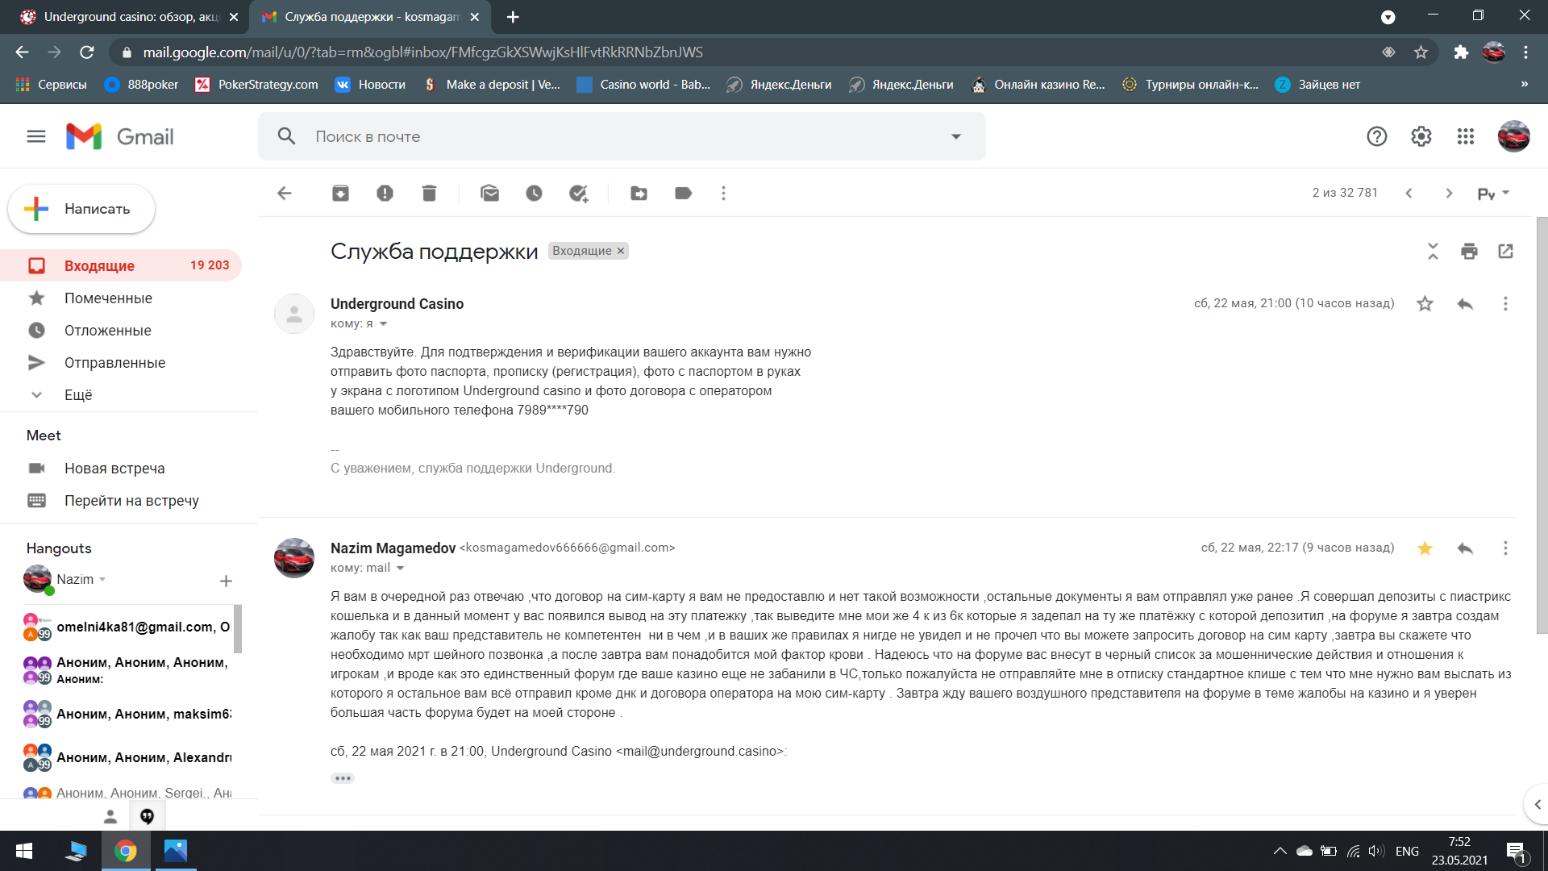Image resolution: width=1548 pixels, height=871 pixels.
Task: Show search options dropdown in search box
Action: pos(956,136)
